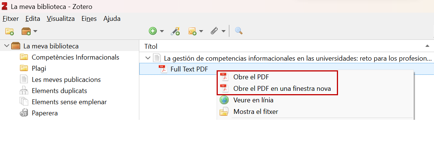Select Elements duplicats
434x147 pixels.
(x=59, y=91)
